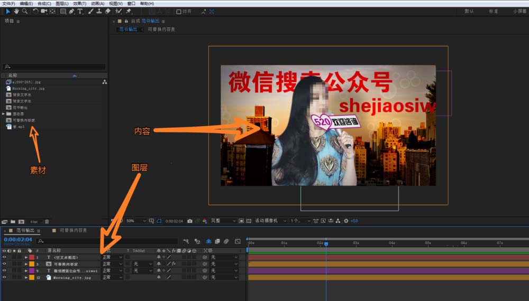Image resolution: width=529 pixels, height=301 pixels.
Task: Expand layer 3 properties triangle
Action: [x=26, y=264]
